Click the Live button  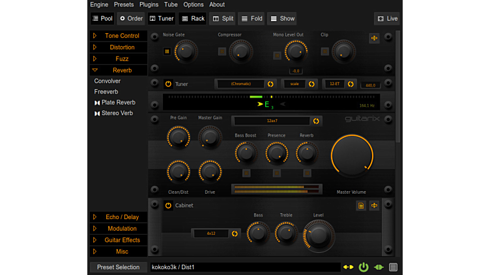tap(387, 19)
